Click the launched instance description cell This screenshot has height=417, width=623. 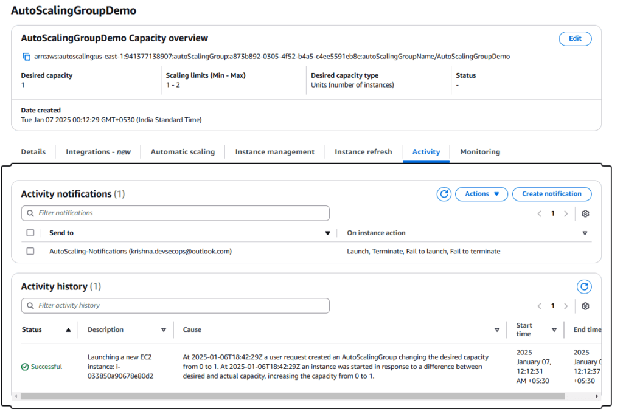tap(120, 367)
